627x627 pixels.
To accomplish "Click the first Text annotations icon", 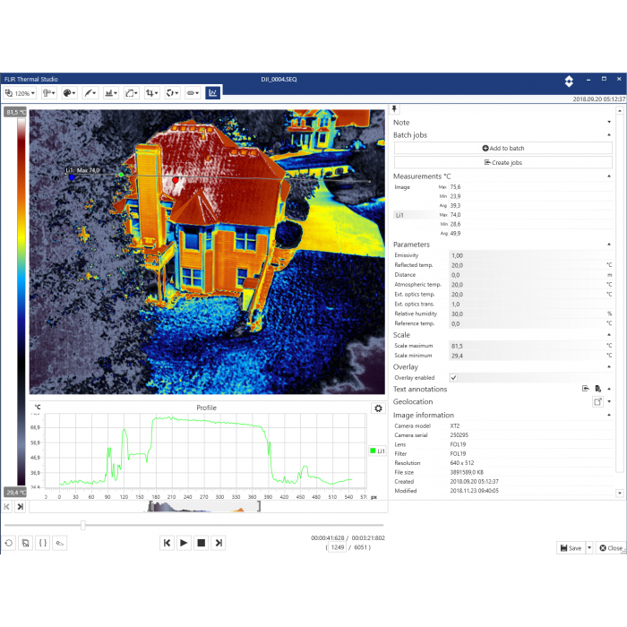I will point(586,389).
